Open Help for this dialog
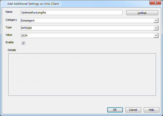This screenshot has height=116, width=163. click(151, 110)
